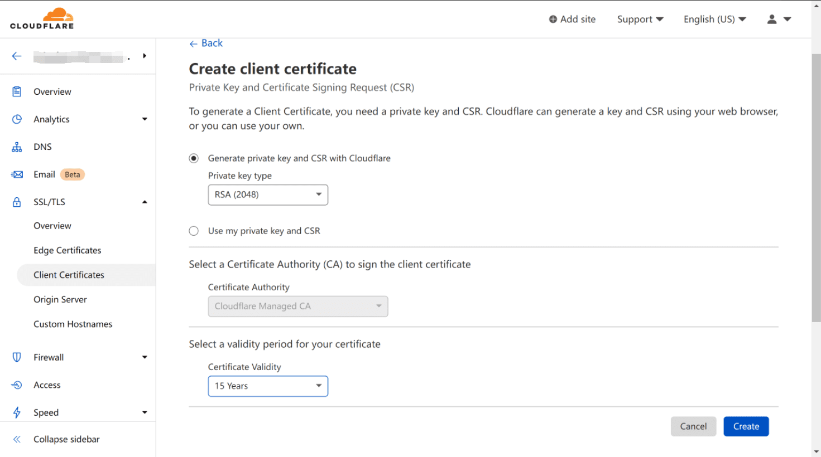Click the Back link
This screenshot has width=821, height=457.
pyautogui.click(x=206, y=43)
